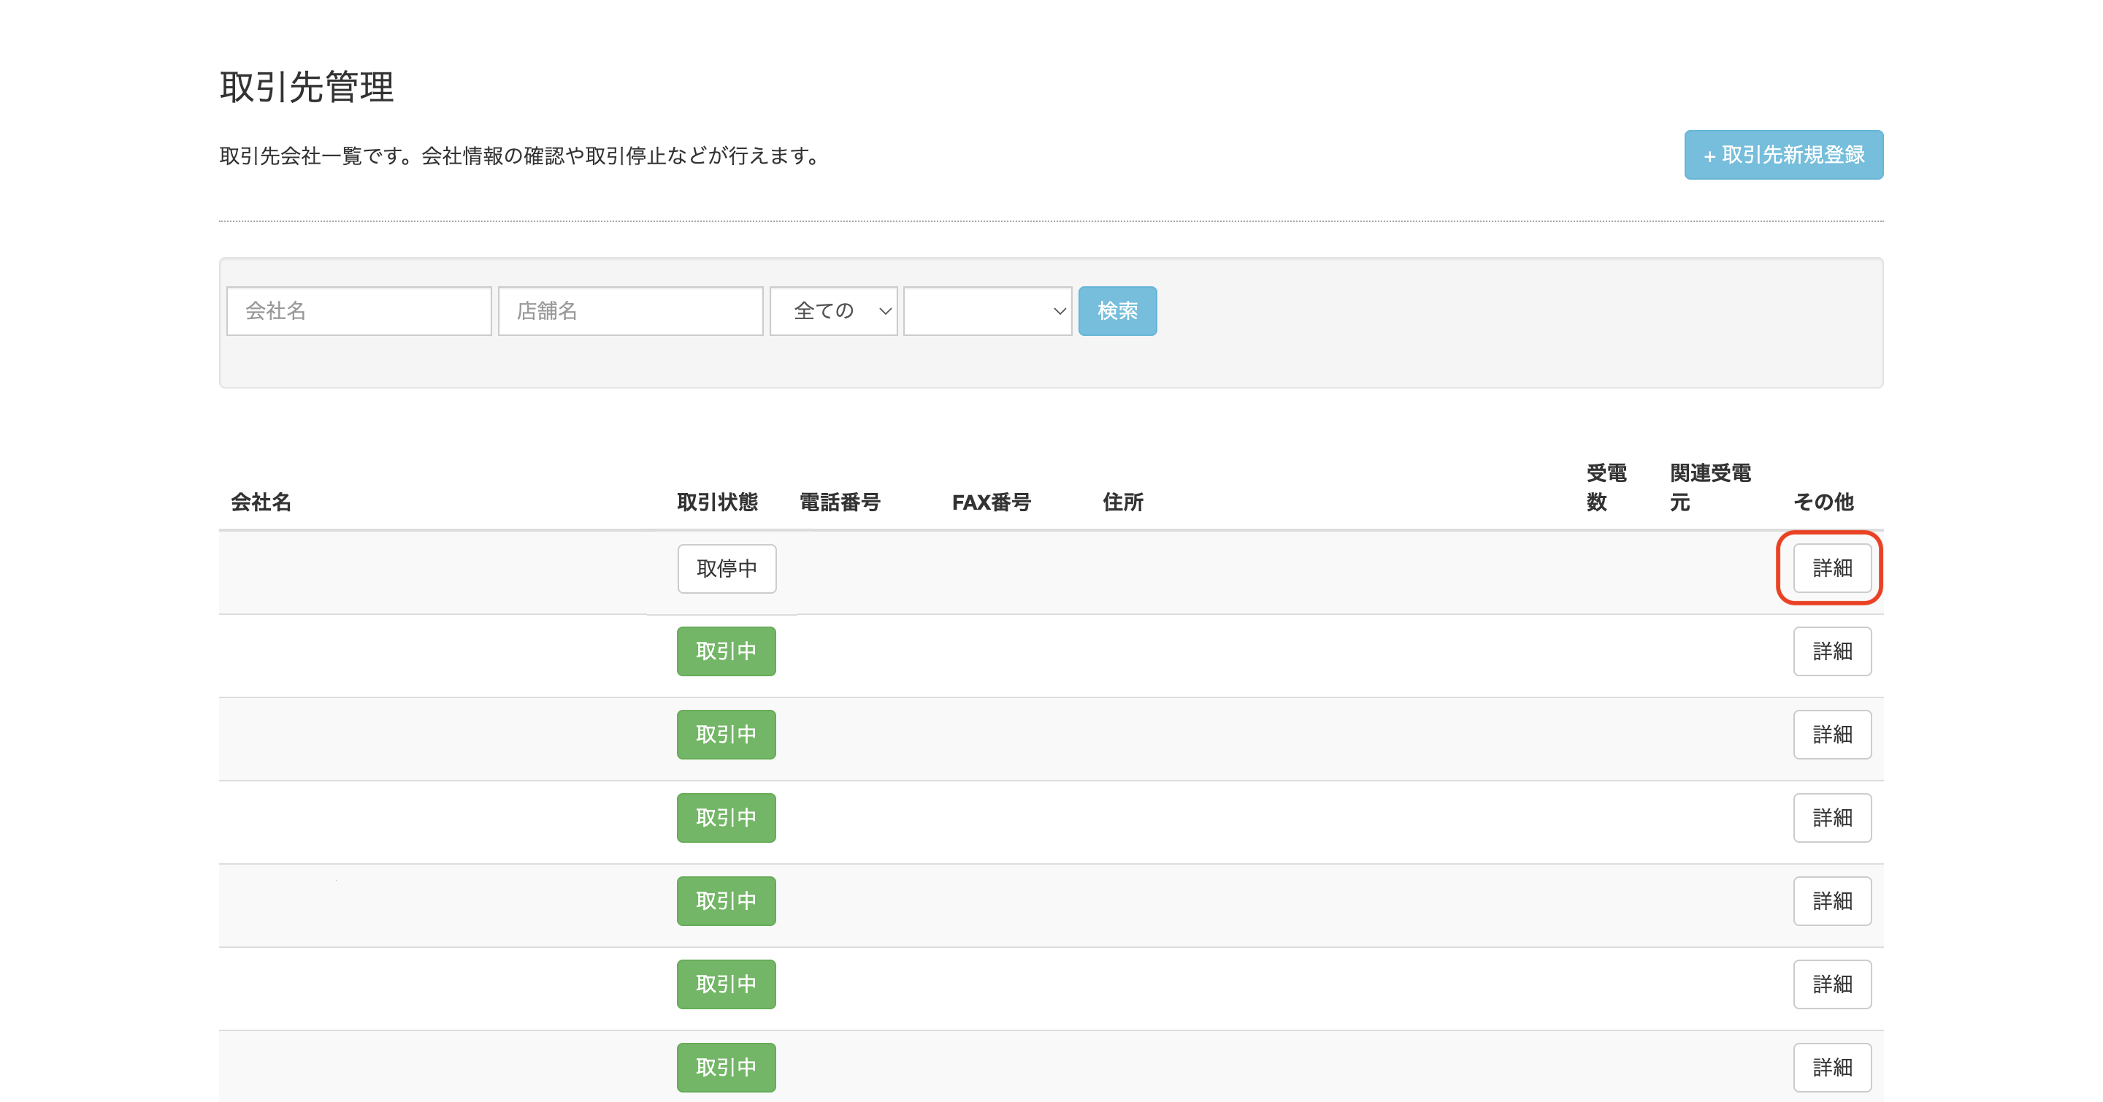Open the empty dropdown beside 検索

(x=987, y=310)
